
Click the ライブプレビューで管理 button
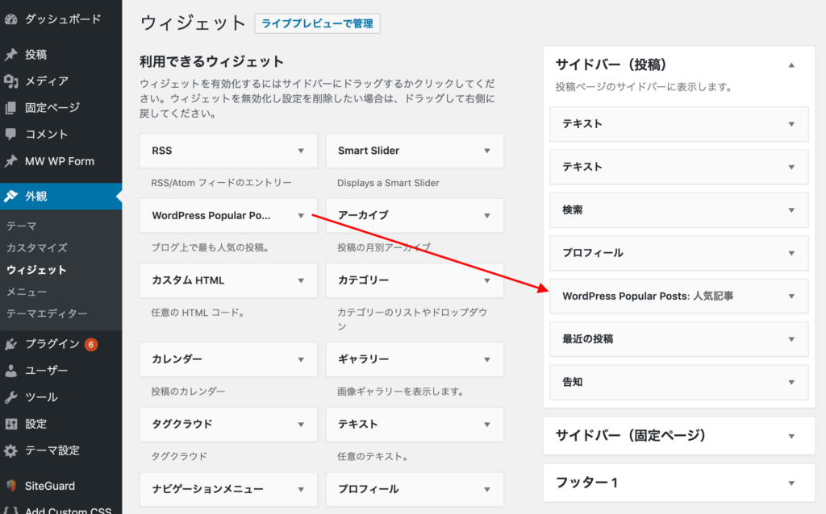pyautogui.click(x=317, y=23)
